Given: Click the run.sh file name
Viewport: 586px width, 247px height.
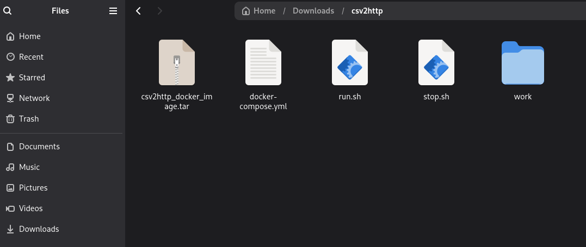Looking at the screenshot, I should click(x=350, y=97).
